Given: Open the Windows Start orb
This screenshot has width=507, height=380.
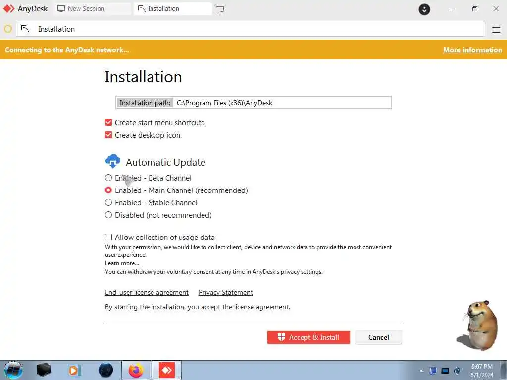Looking at the screenshot, I should [x=13, y=370].
